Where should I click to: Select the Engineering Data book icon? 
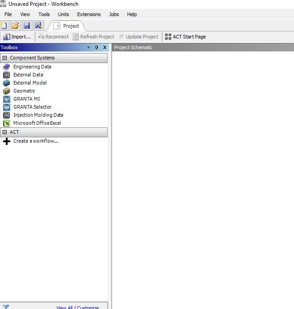click(7, 67)
